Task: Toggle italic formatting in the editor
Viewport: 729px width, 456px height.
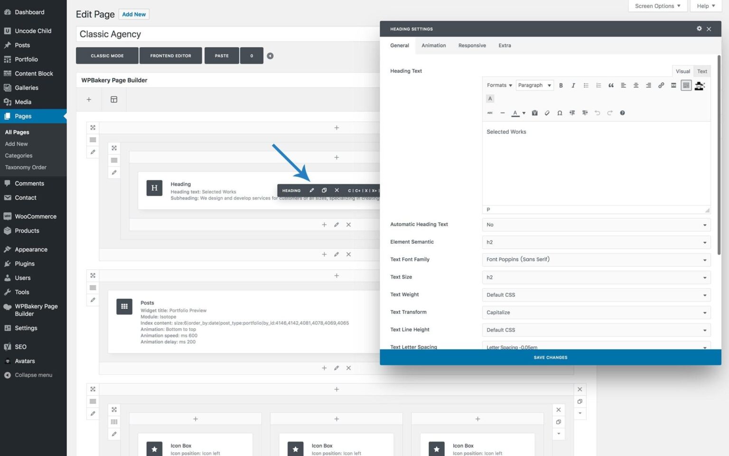Action: 573,85
